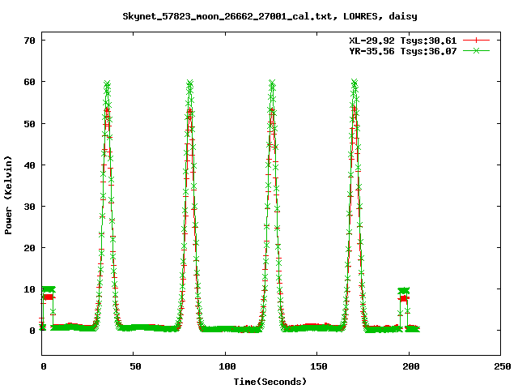This screenshot has width=518, height=389.
Task: Click the top of the fourth peak
Action: (355, 82)
